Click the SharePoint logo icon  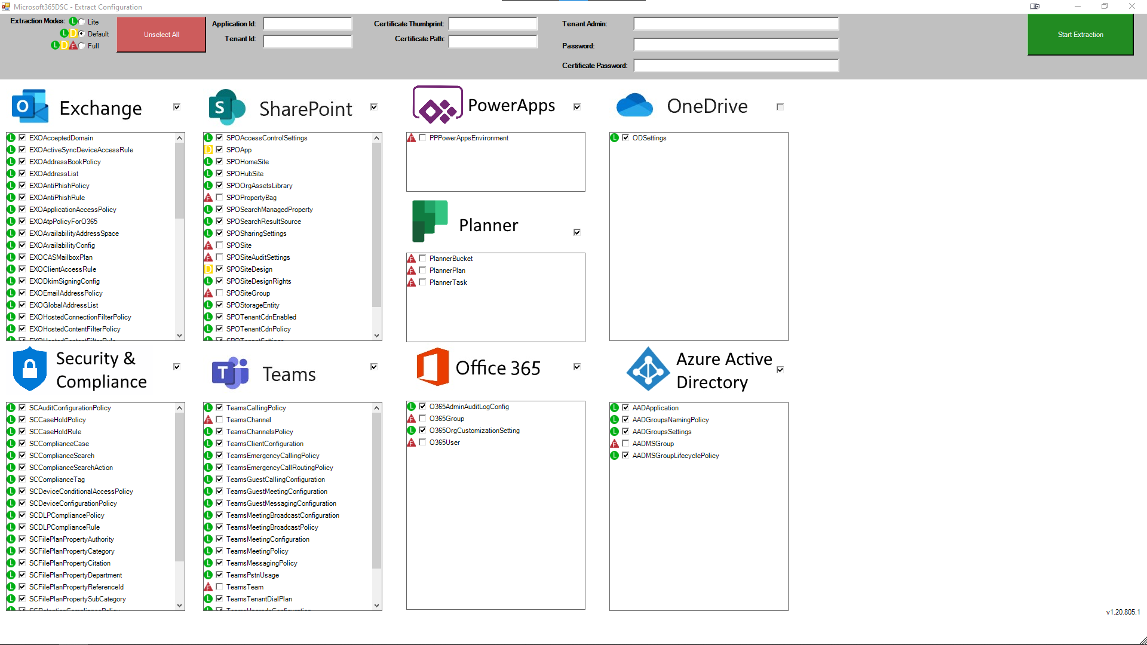pos(226,107)
